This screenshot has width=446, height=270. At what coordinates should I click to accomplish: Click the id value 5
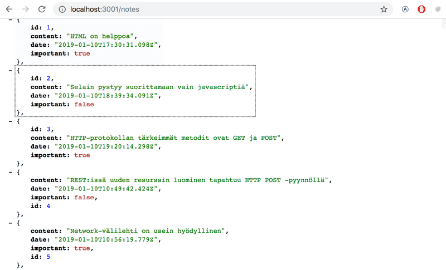pyautogui.click(x=49, y=257)
